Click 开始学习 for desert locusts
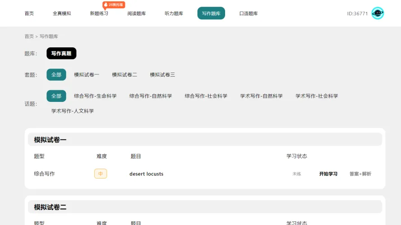 (x=328, y=174)
